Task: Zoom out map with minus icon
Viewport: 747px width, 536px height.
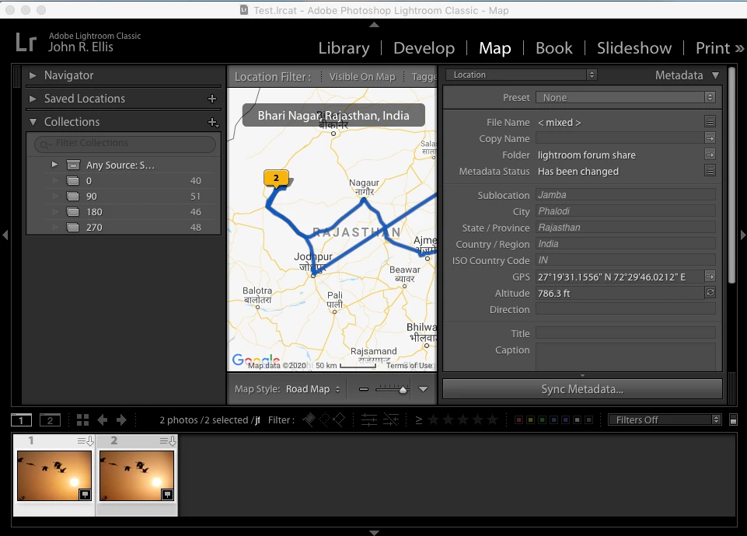Action: click(x=364, y=389)
